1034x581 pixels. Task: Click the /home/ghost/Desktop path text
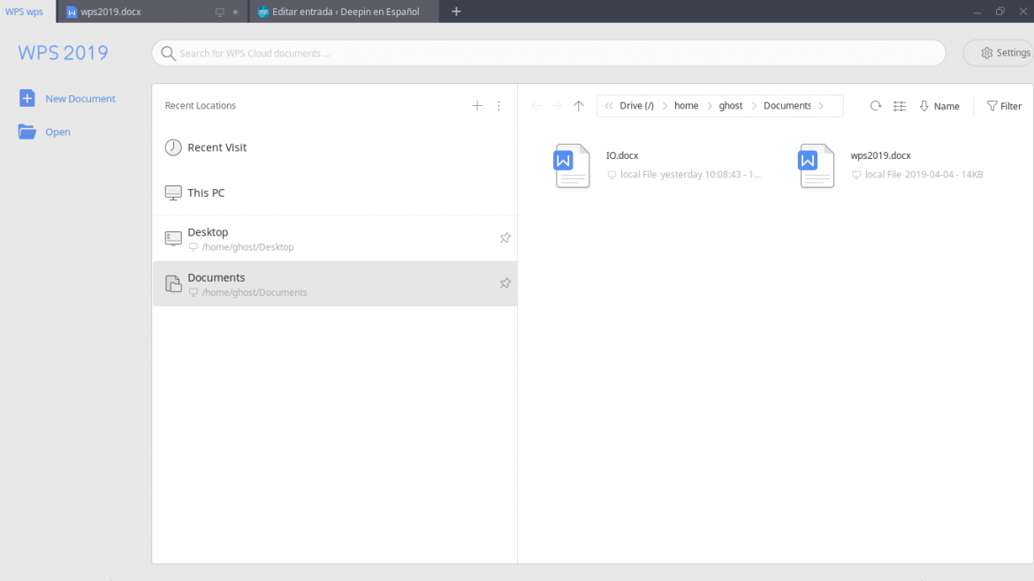pos(247,247)
